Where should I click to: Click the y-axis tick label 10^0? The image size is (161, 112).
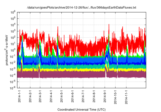click(13, 50)
